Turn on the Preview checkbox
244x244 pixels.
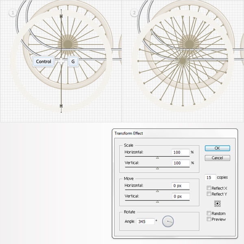pyautogui.click(x=209, y=219)
